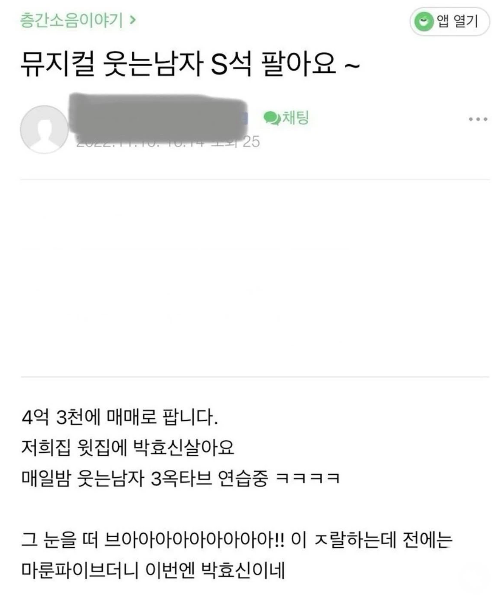The image size is (492, 598).
Task: Click the text 전에는 at line end
Action: pos(427,539)
